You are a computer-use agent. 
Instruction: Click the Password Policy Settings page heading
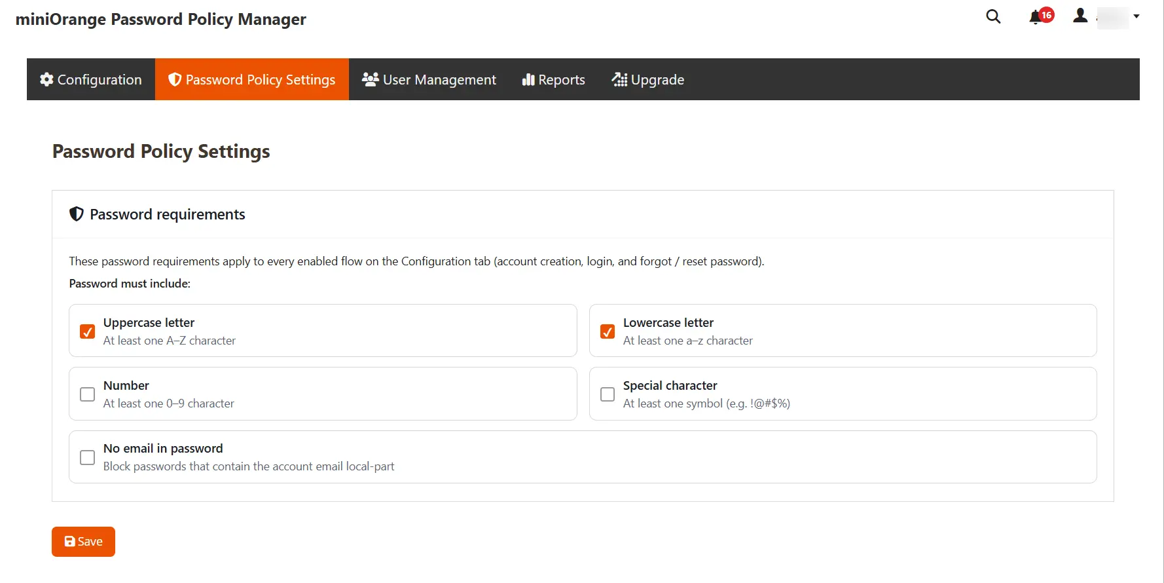click(161, 151)
